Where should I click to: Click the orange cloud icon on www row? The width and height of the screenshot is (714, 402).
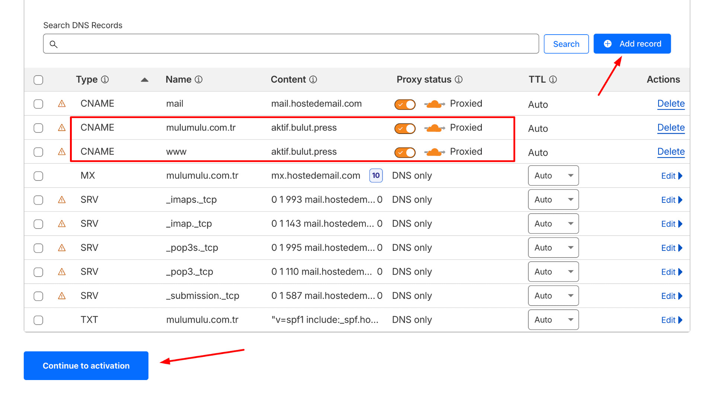[x=434, y=152]
